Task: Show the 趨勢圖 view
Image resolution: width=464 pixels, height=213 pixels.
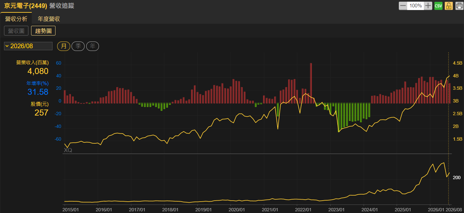Action: coord(43,31)
